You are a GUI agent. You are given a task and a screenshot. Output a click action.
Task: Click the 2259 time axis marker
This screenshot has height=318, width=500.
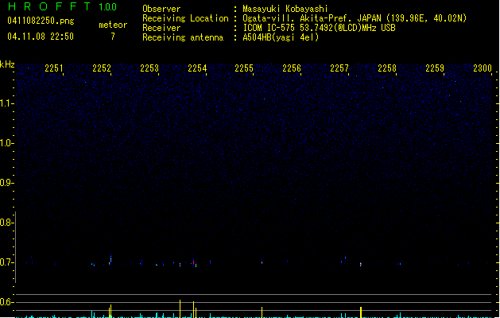pos(435,68)
